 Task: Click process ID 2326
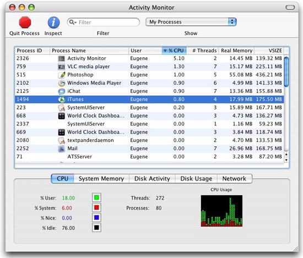coord(23,58)
